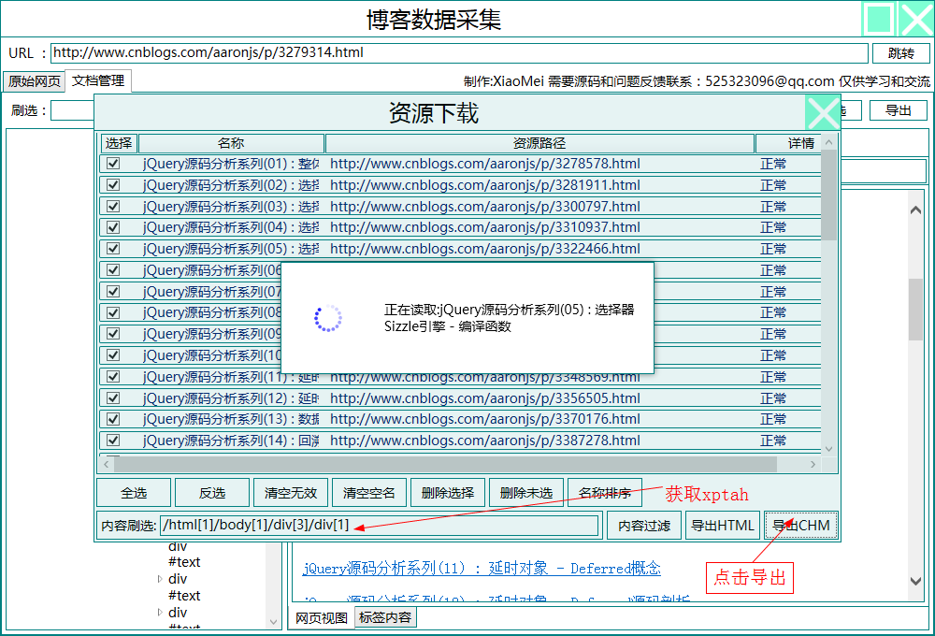935x636 pixels.
Task: Click the resource list scroll-down arrow
Action: click(x=828, y=449)
